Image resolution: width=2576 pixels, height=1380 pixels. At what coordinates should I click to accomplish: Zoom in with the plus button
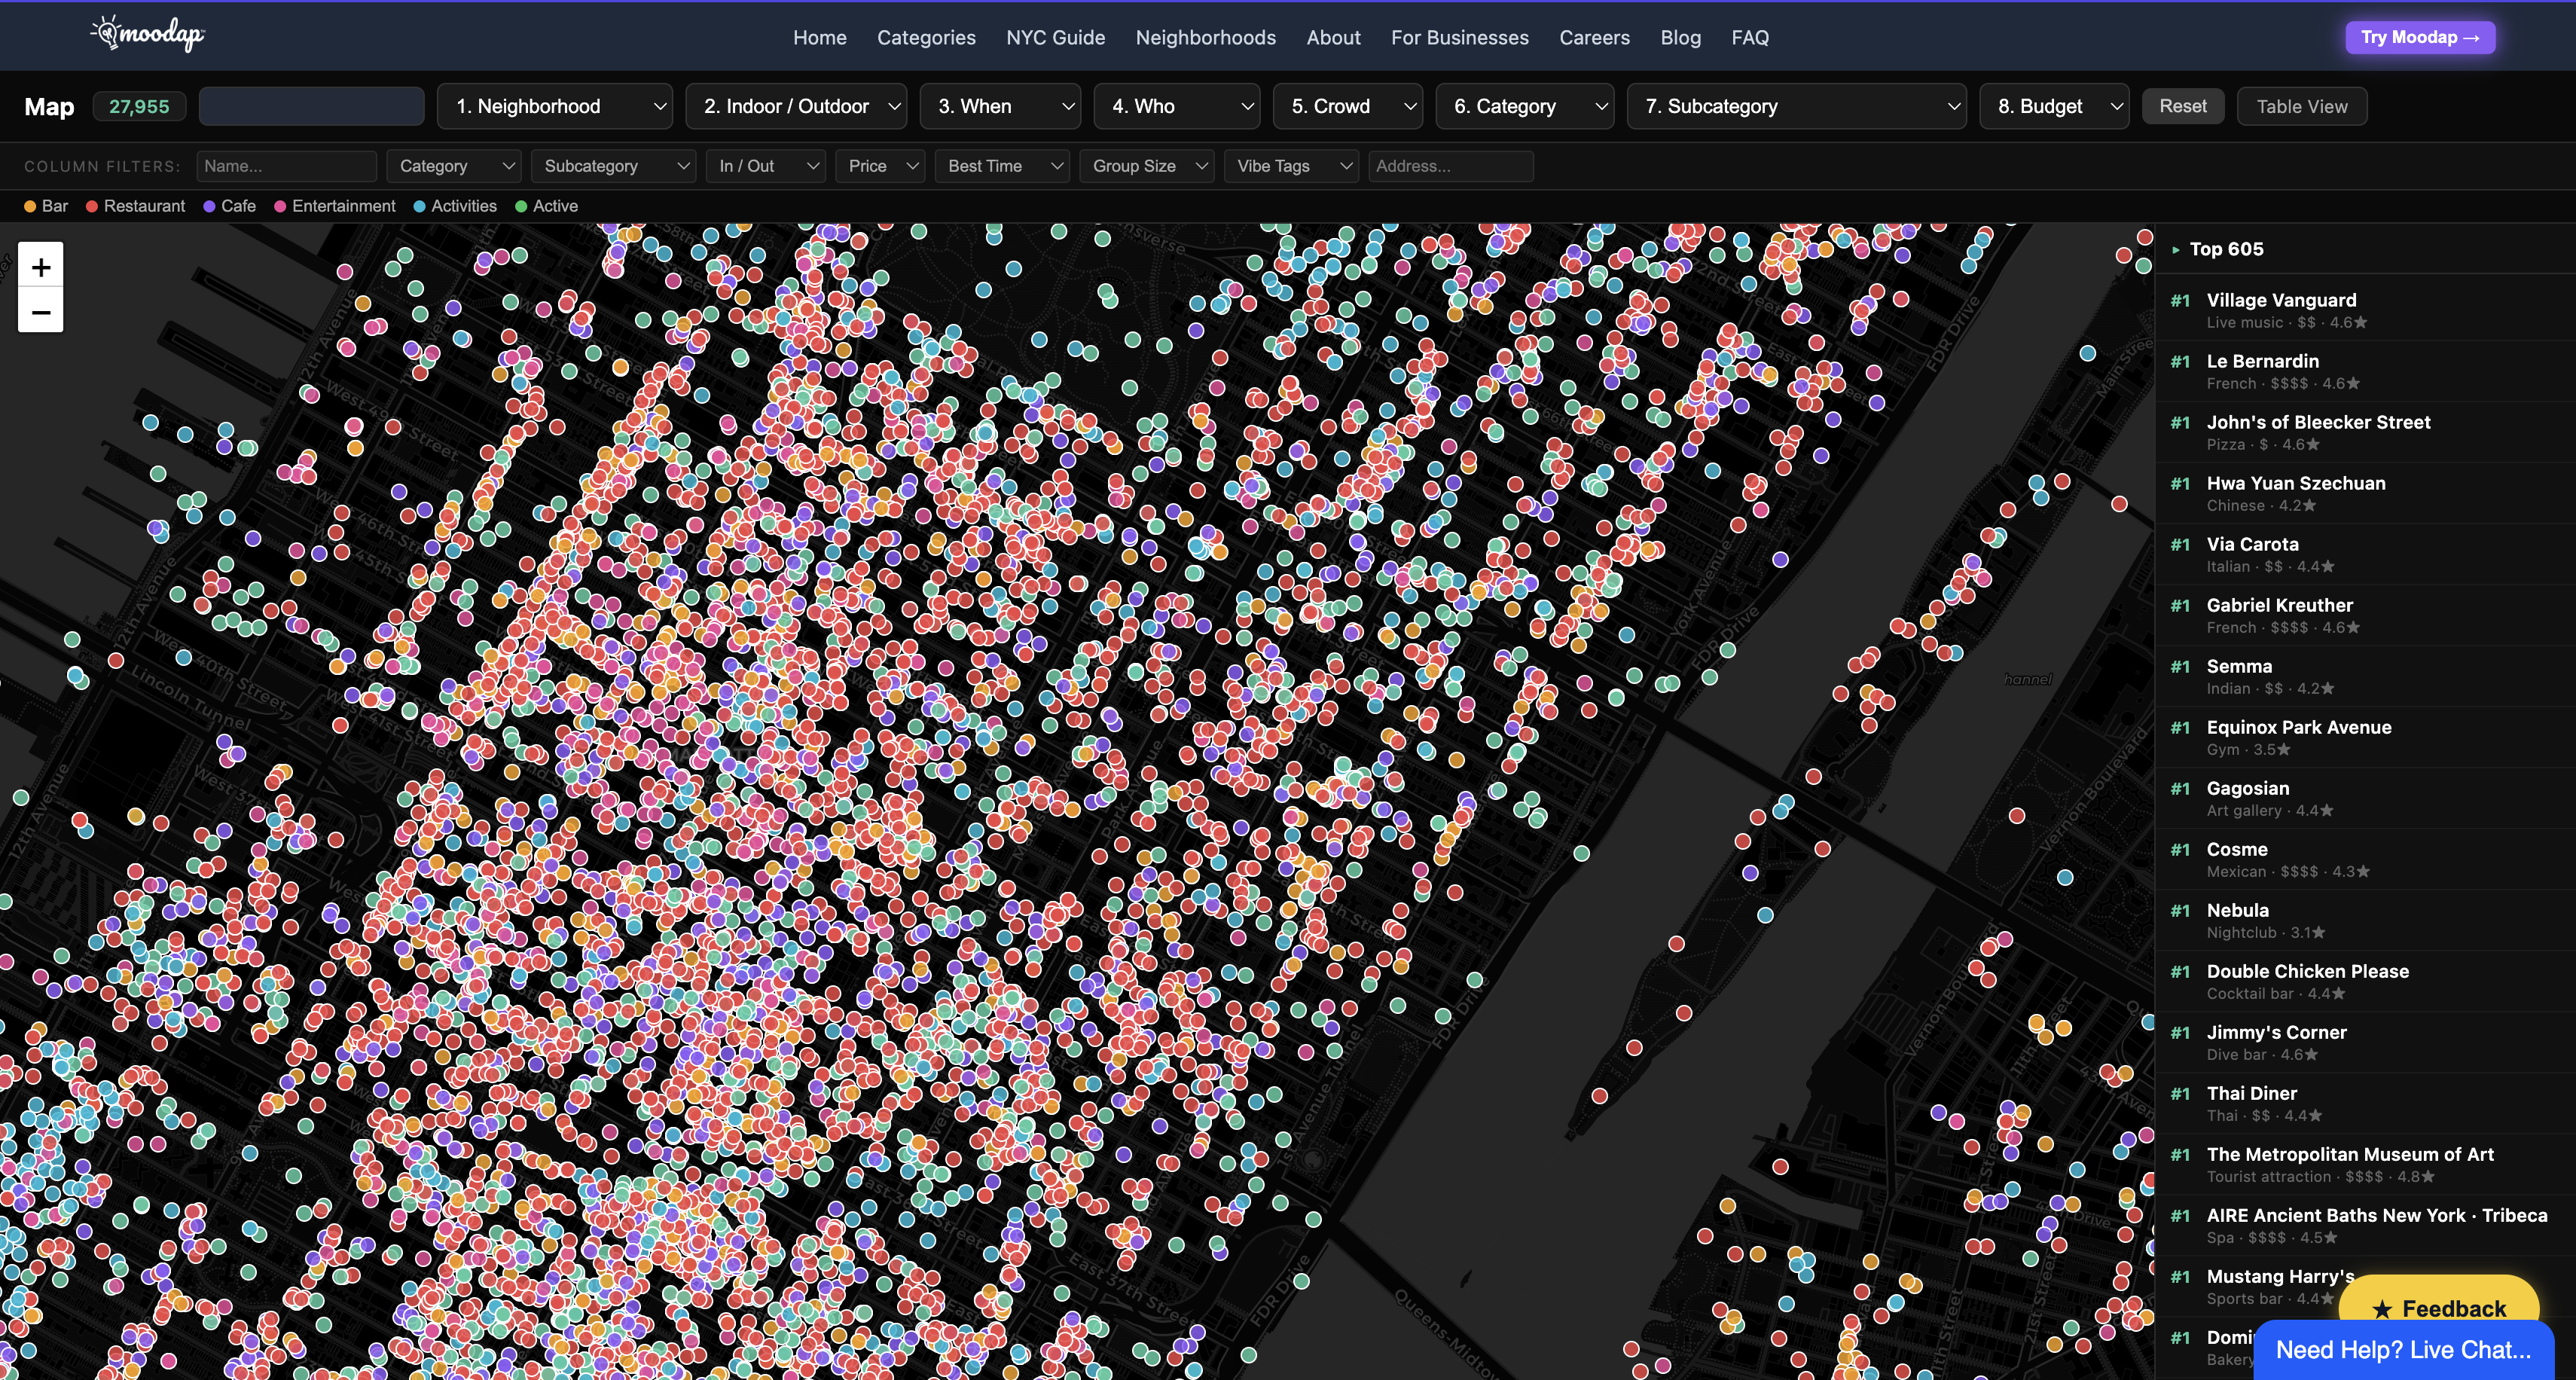click(41, 267)
